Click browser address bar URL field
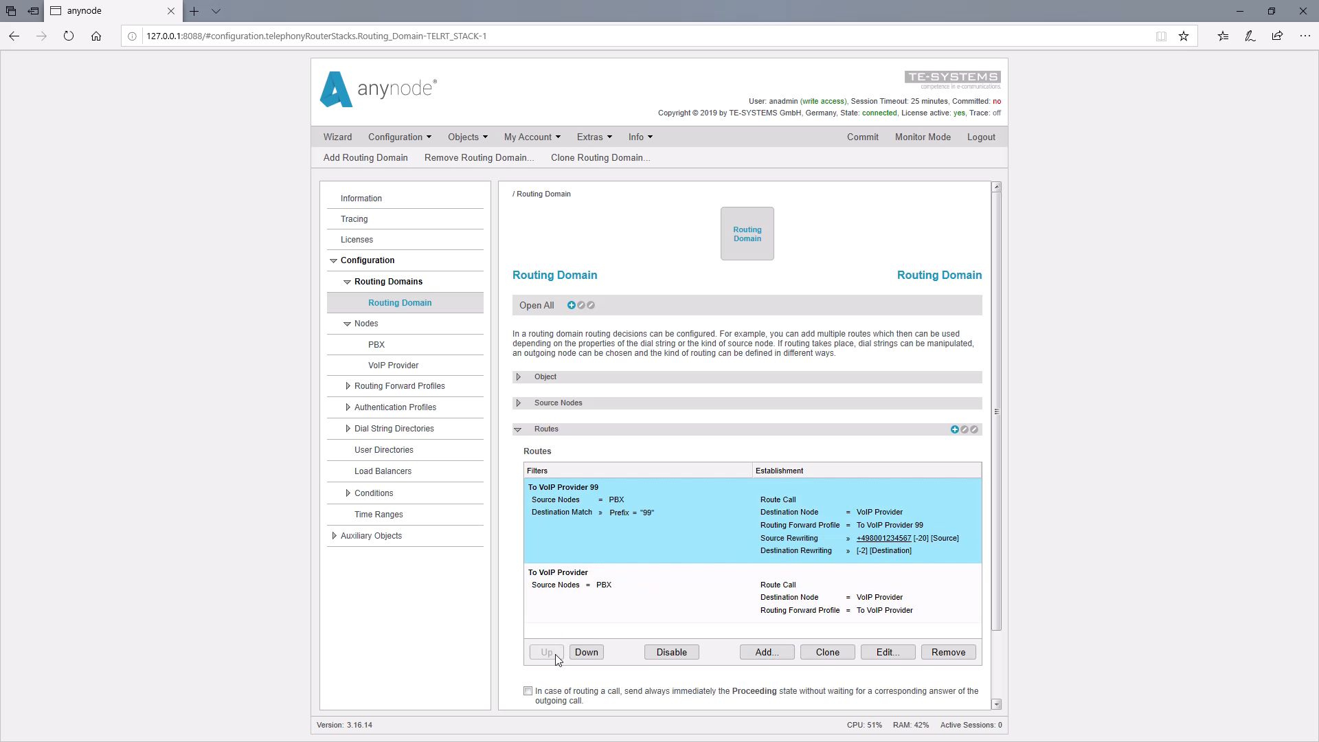Viewport: 1319px width, 742px height. click(646, 36)
